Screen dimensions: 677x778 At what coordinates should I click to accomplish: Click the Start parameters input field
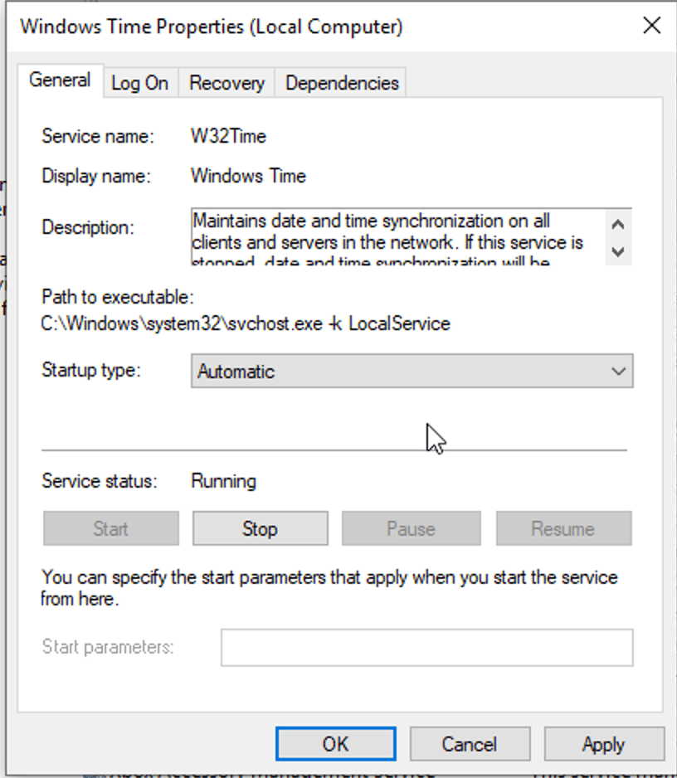click(426, 648)
